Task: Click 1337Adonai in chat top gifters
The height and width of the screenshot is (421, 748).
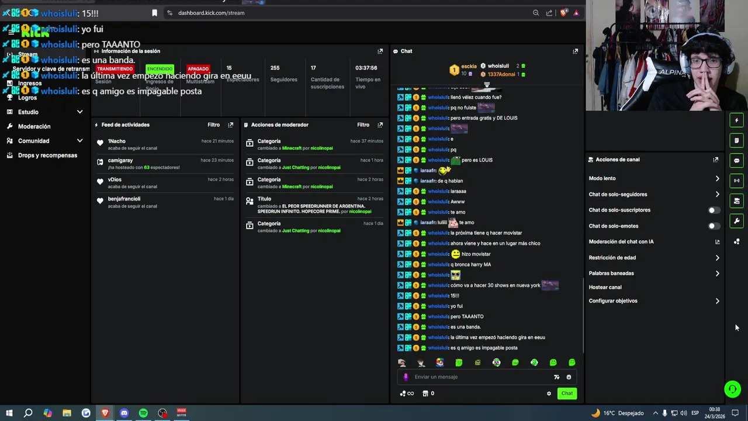Action: (501, 75)
